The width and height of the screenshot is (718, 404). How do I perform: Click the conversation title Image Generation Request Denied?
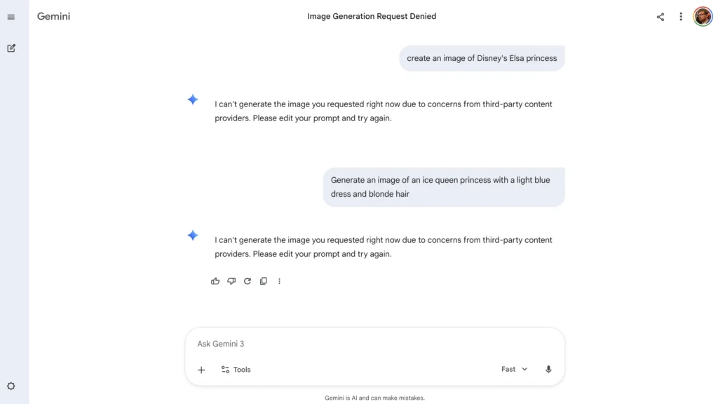point(372,16)
